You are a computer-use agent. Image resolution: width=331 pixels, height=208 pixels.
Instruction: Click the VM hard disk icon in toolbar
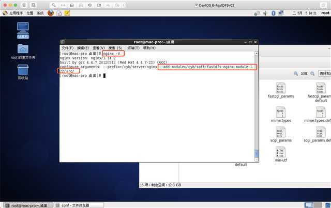[72, 5]
